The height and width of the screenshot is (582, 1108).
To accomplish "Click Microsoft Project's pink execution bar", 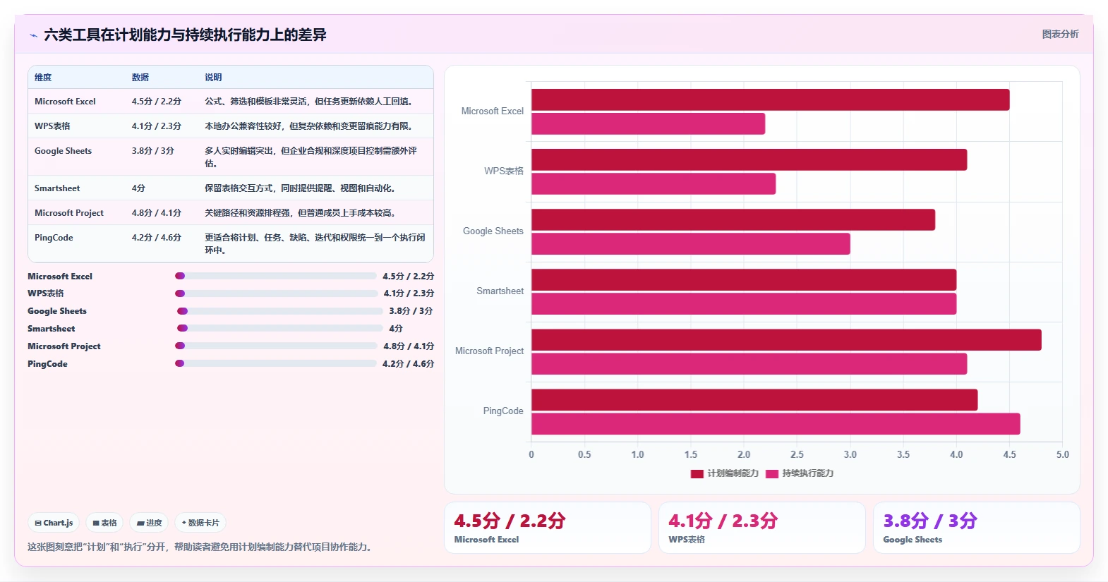I will point(749,363).
